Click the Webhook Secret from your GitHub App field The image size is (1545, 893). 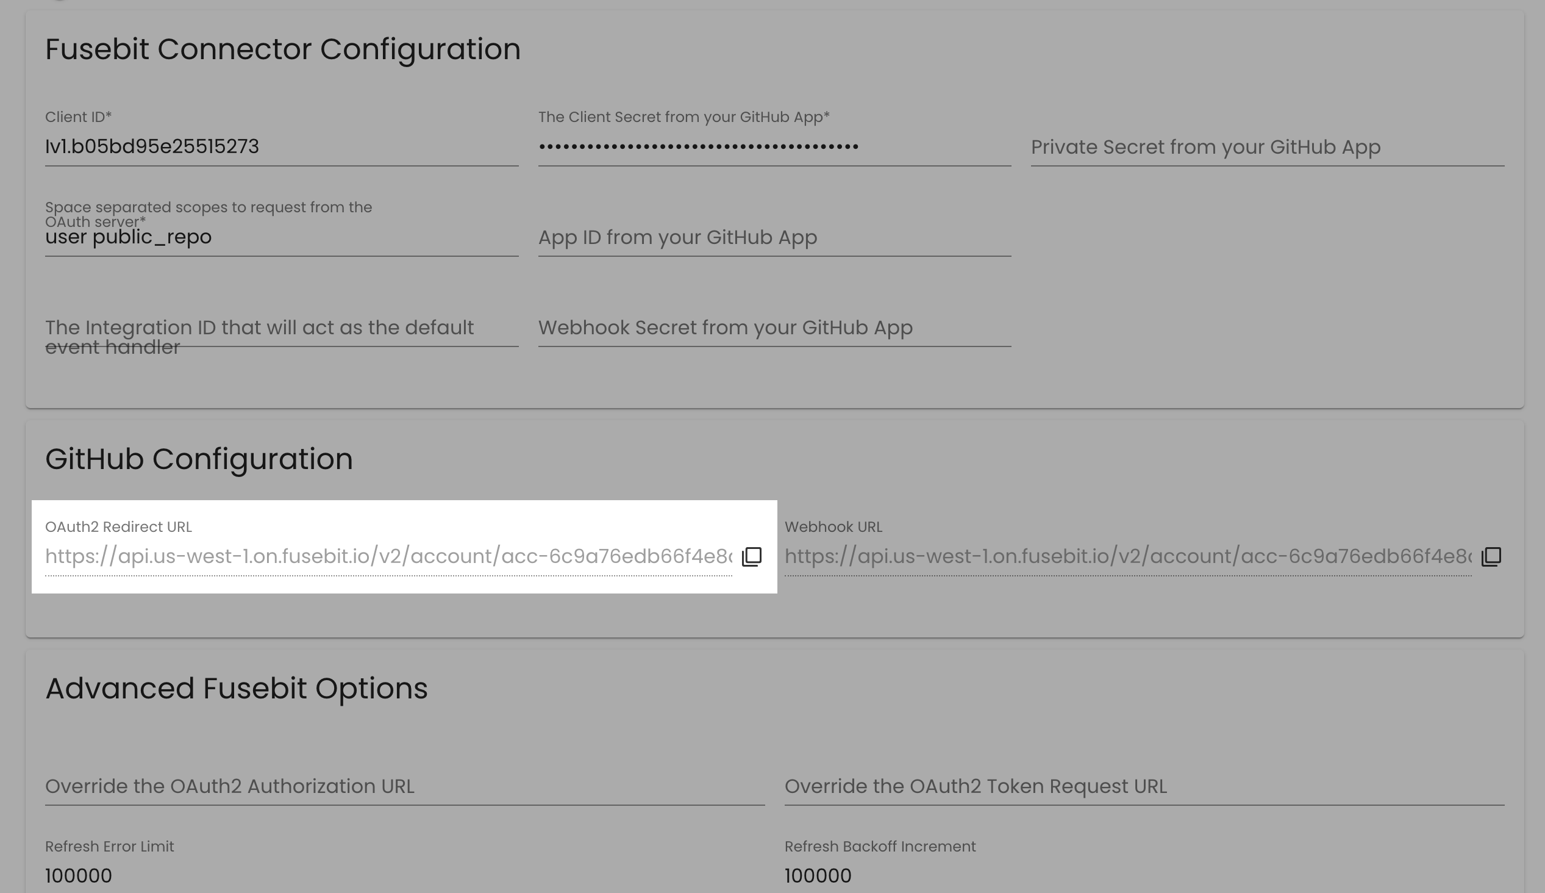click(774, 328)
